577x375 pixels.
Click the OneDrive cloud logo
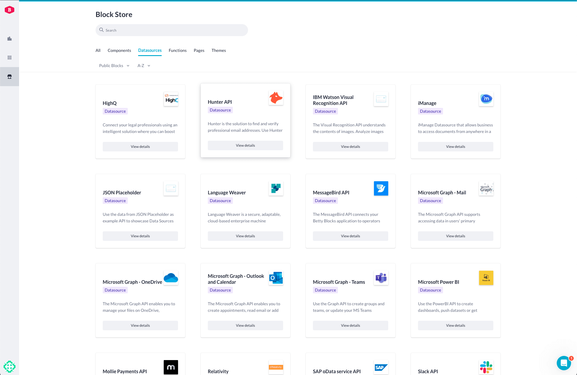171,278
